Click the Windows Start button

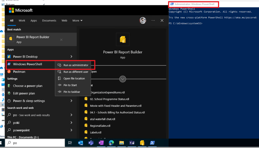(x=1, y=143)
